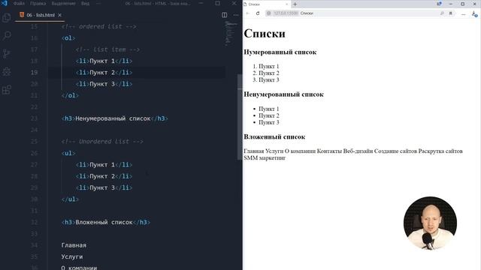Click the closing /ol tag in code
The width and height of the screenshot is (481, 270).
click(x=70, y=95)
